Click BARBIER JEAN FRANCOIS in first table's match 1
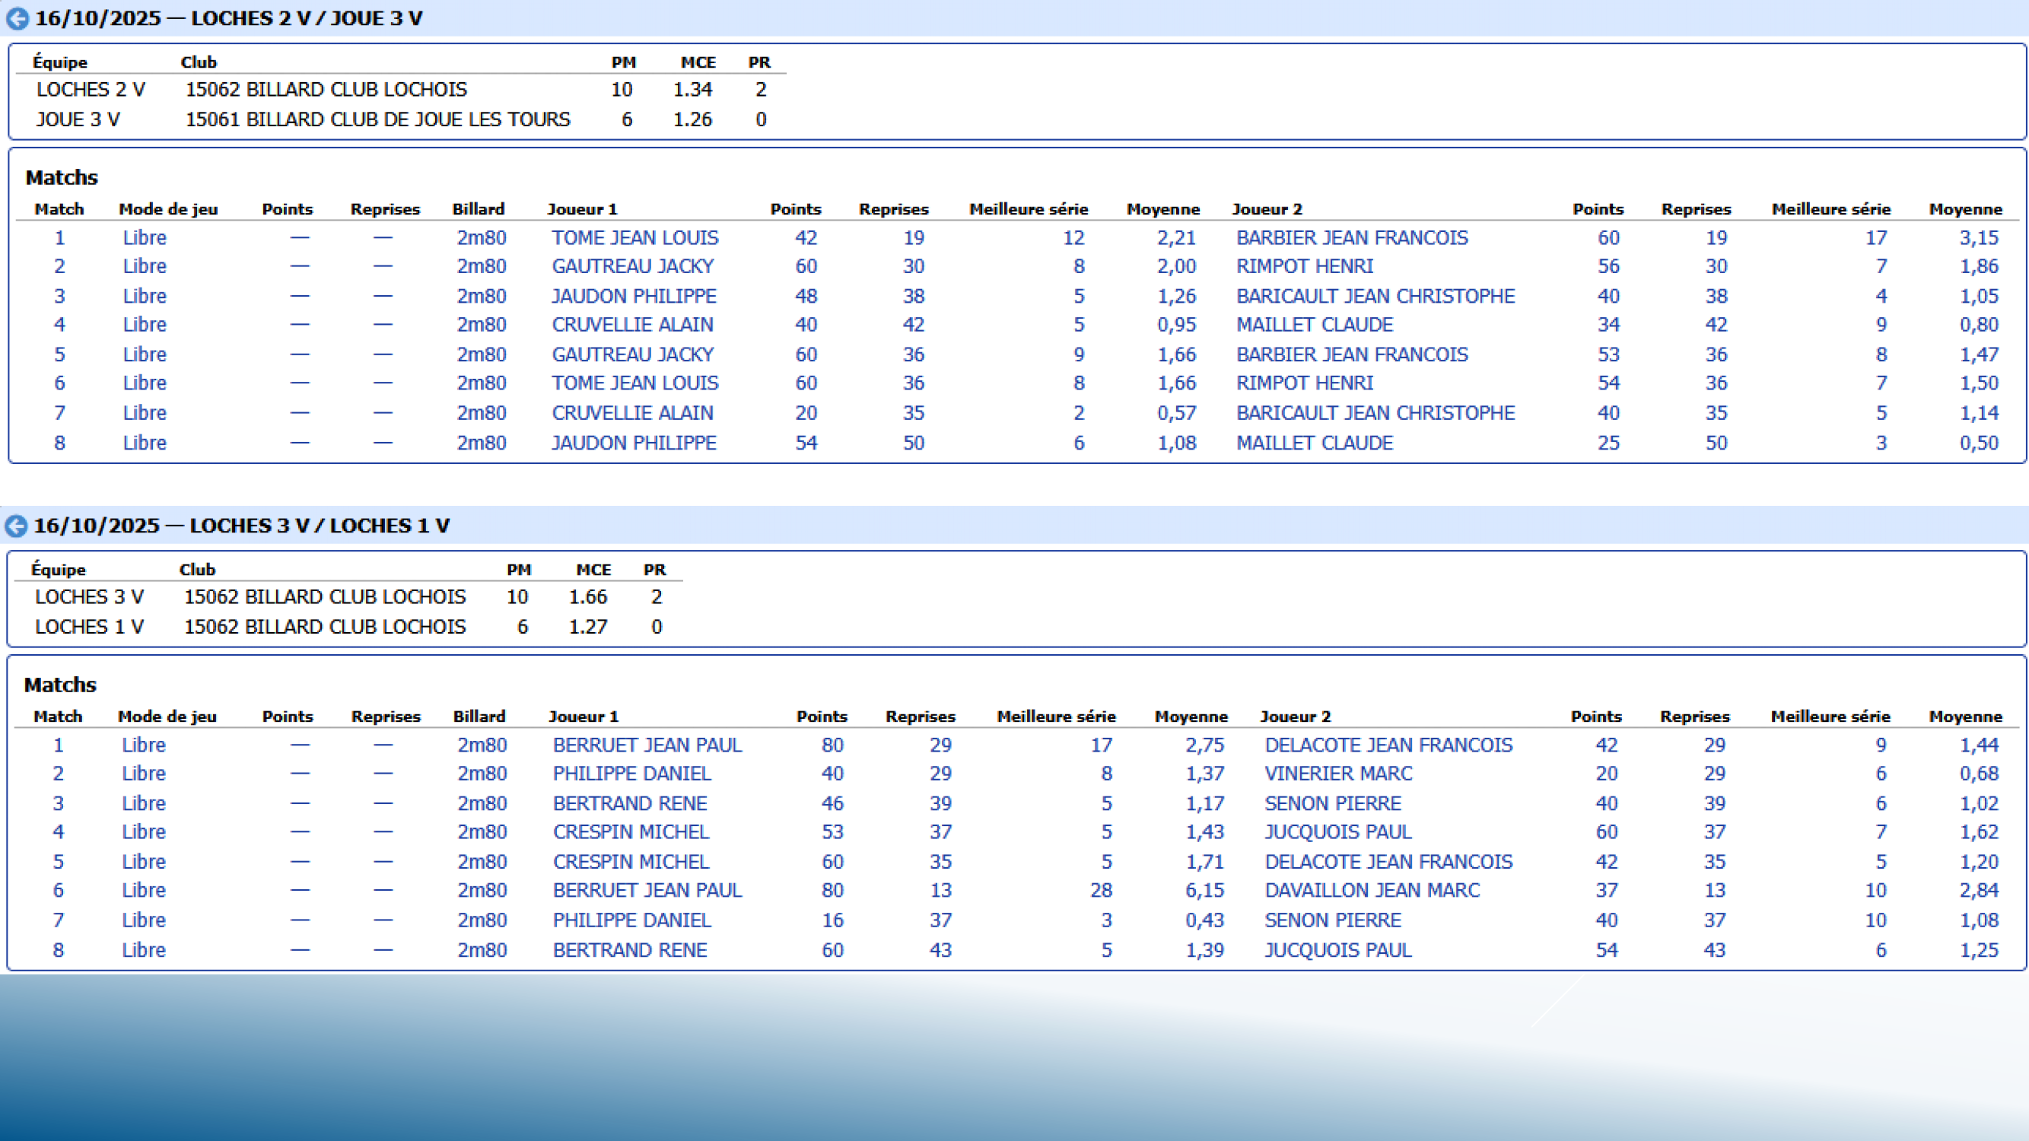Viewport: 2029px width, 1141px height. pos(1352,238)
